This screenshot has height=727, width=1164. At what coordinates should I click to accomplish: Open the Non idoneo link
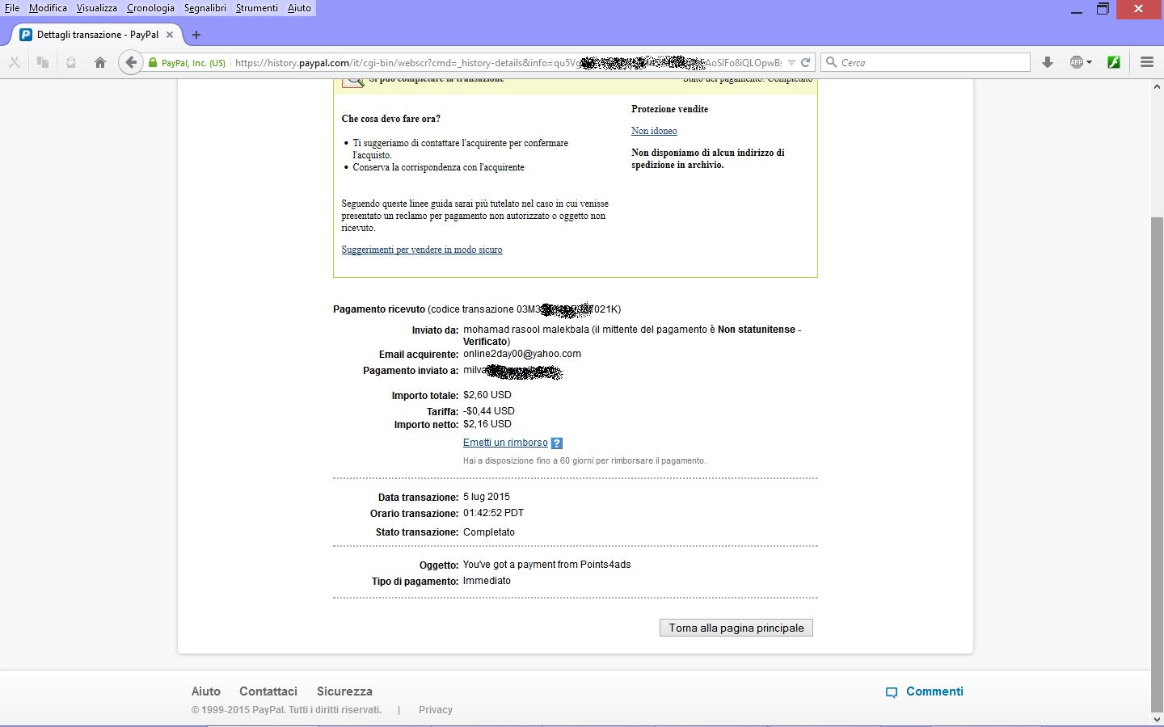click(654, 131)
